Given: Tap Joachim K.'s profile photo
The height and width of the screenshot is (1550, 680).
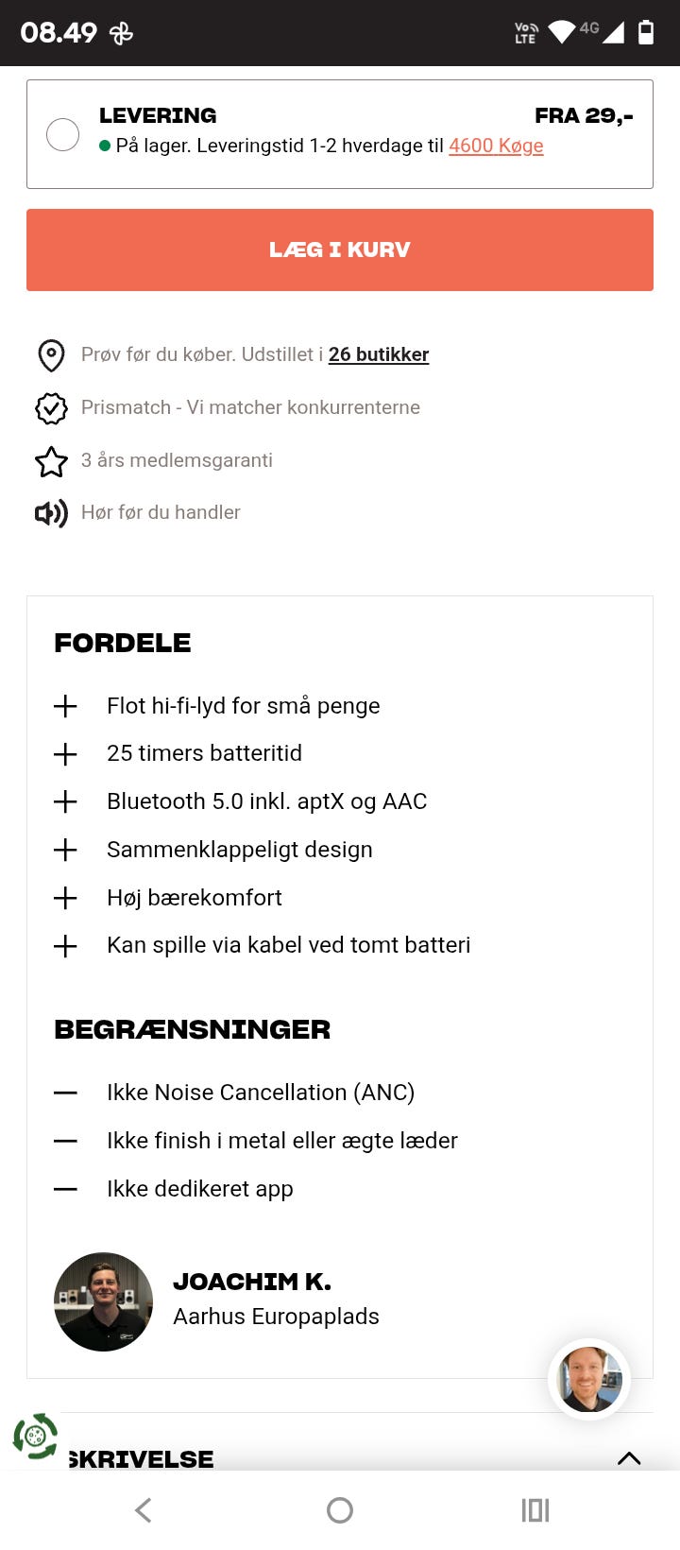Looking at the screenshot, I should coord(103,1301).
